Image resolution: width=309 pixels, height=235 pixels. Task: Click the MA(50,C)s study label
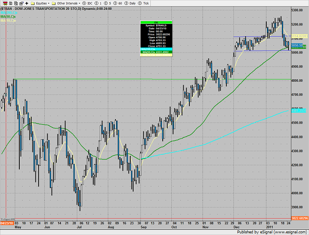[x=8, y=16]
